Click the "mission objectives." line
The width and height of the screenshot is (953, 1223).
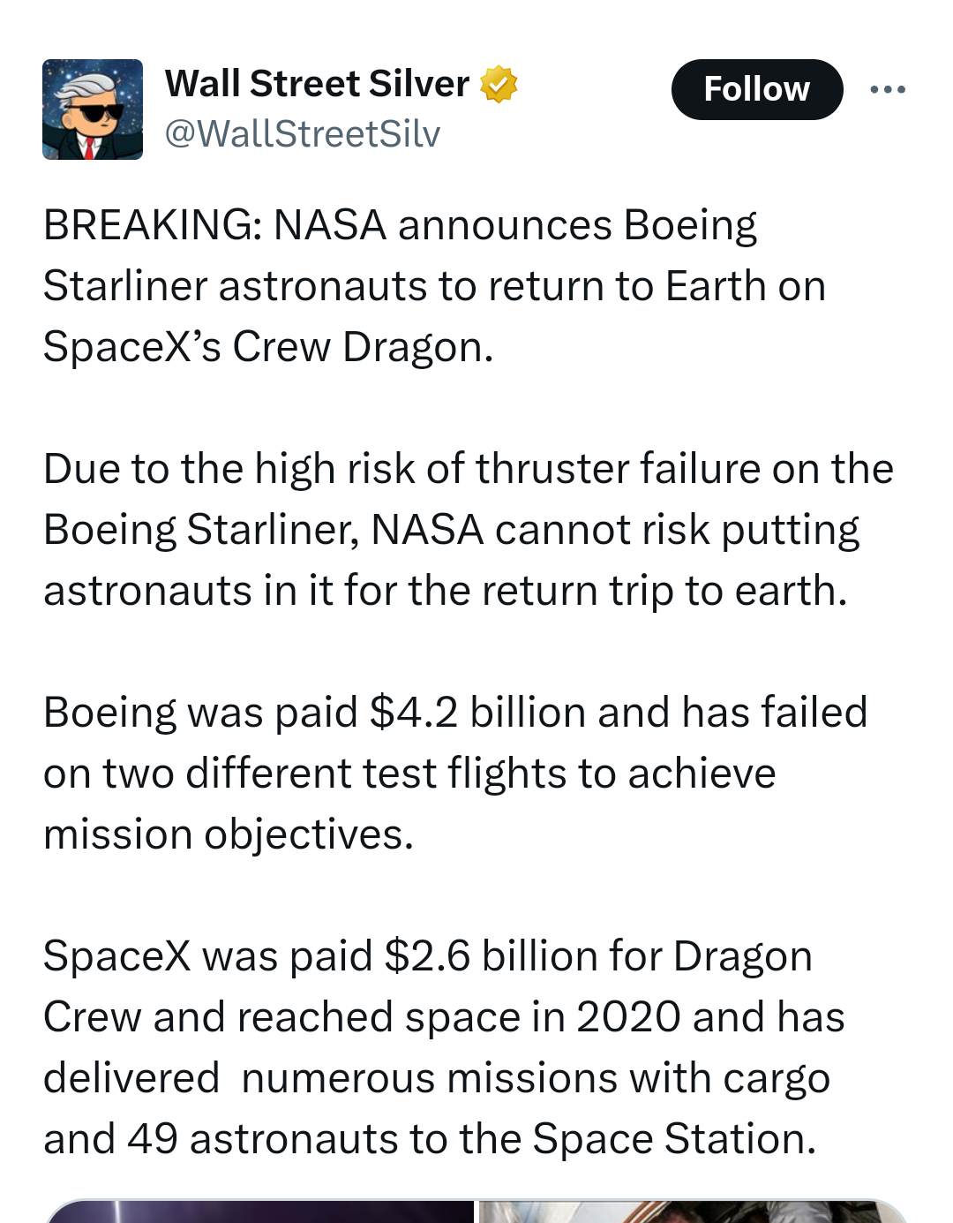pos(229,834)
